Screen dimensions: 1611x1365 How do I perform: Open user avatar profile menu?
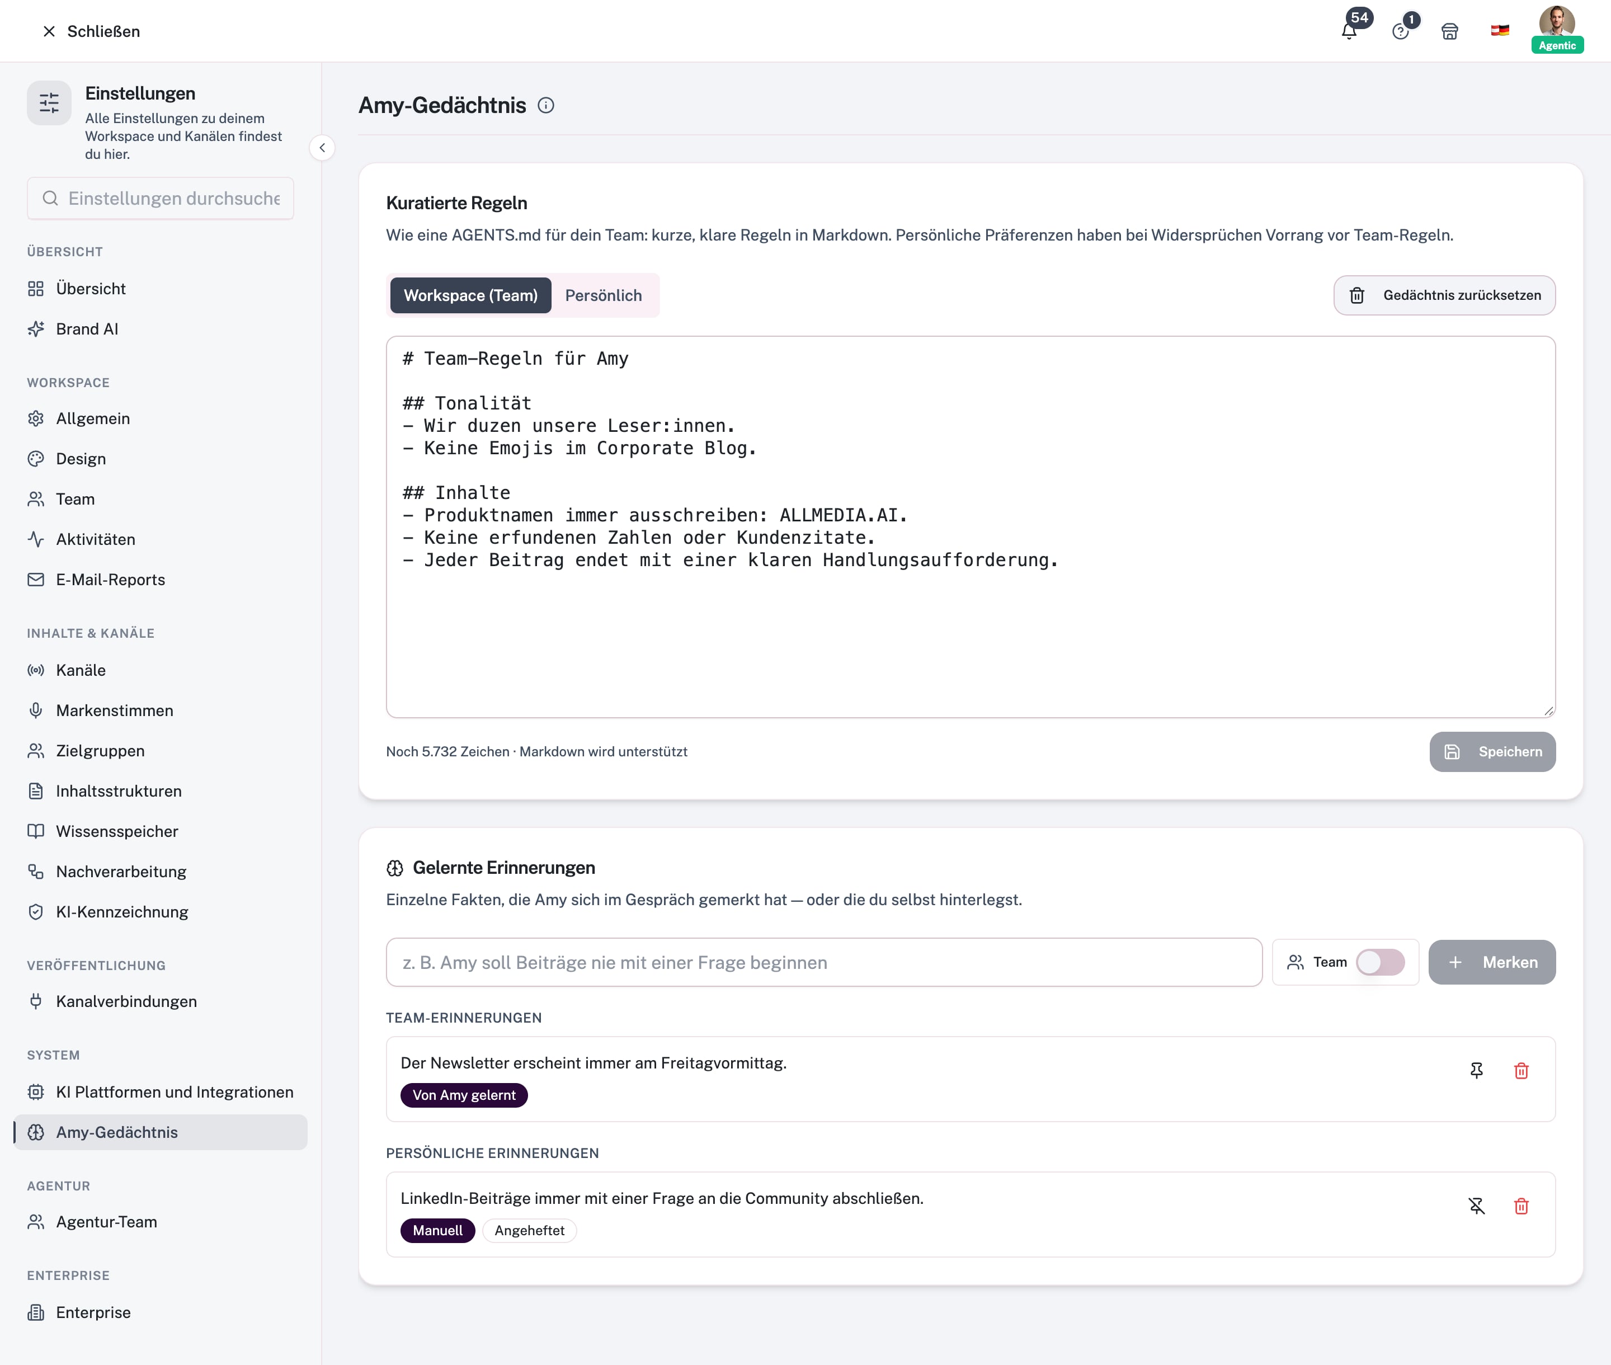(x=1557, y=30)
